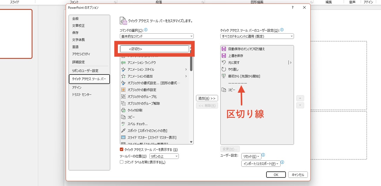Screen dimensions: 381x186
Task: Open the インポート/エクスポート dropdown button
Action: [x=261, y=164]
